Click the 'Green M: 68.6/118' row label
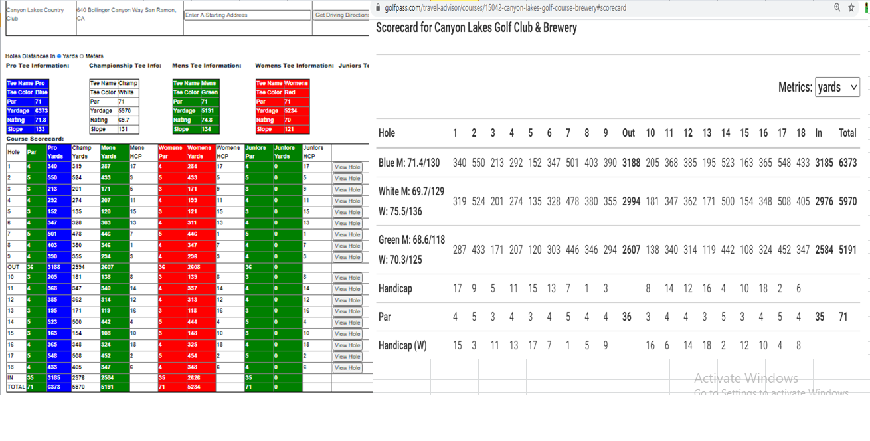The width and height of the screenshot is (870, 441). pos(412,240)
